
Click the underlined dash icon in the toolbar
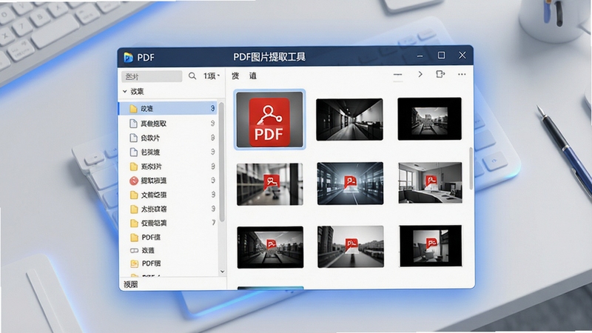point(398,75)
